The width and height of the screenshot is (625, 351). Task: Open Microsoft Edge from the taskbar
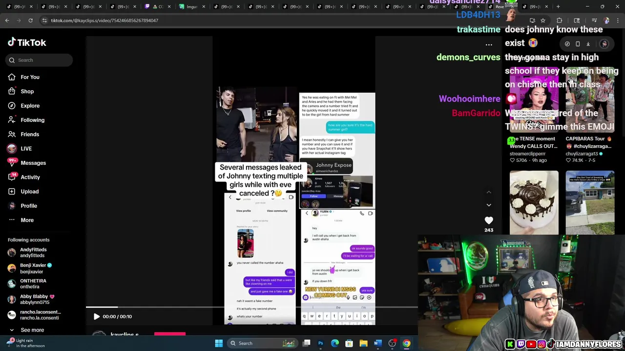point(335,343)
